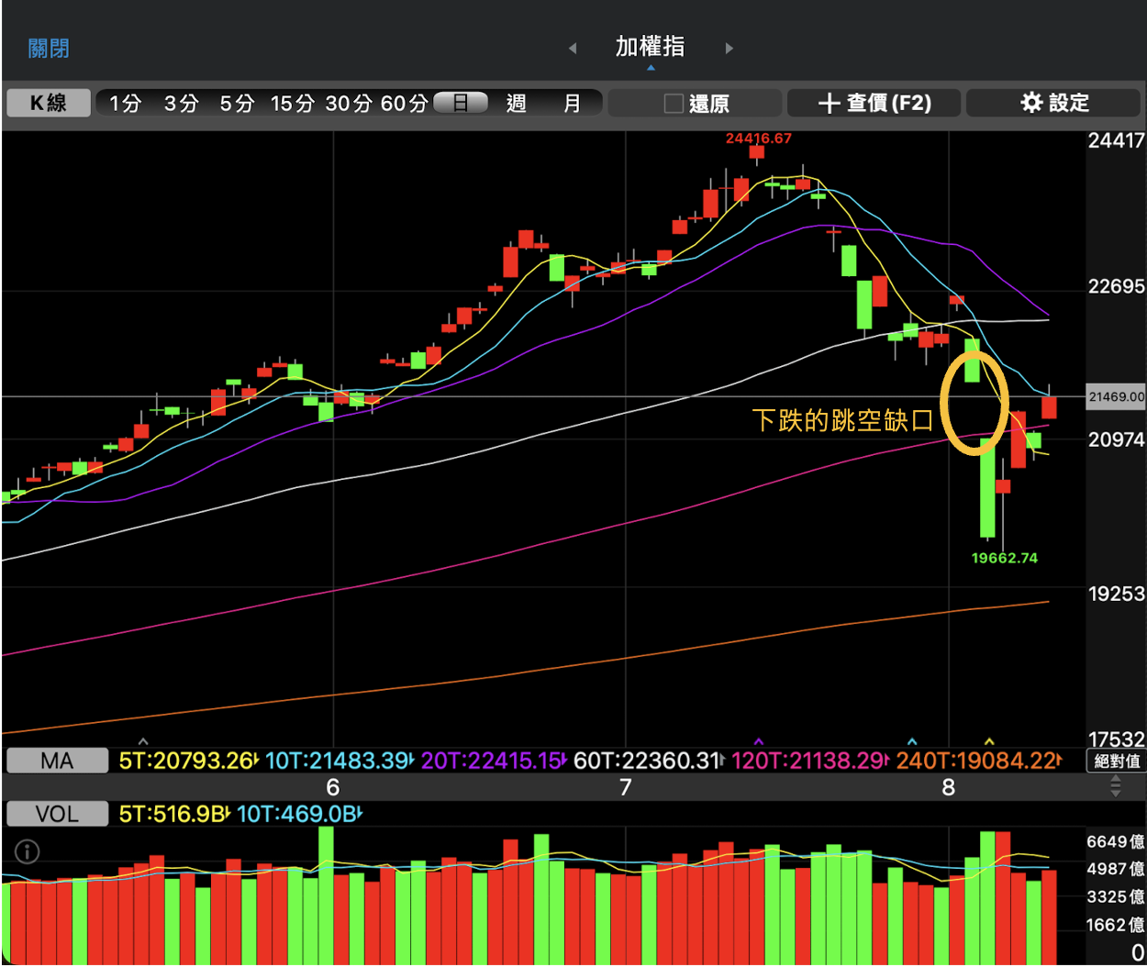The width and height of the screenshot is (1147, 967).
Task: Toggle the 絕對值 axis mode
Action: [x=1117, y=761]
